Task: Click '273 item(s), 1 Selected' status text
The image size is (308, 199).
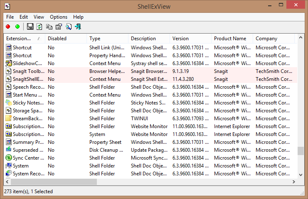Action: pos(29,192)
